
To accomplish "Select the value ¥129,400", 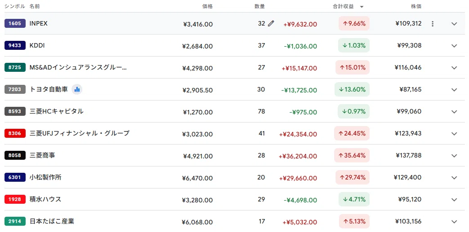I will (408, 177).
